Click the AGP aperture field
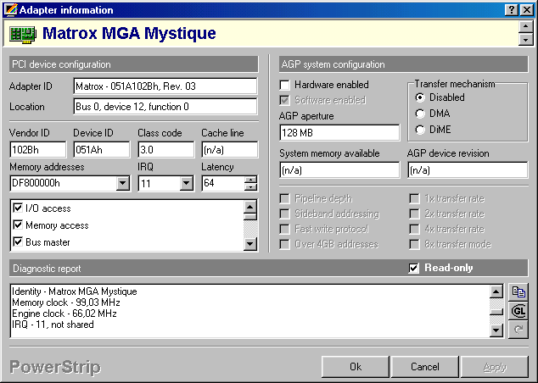This screenshot has height=383, width=538. coord(339,132)
